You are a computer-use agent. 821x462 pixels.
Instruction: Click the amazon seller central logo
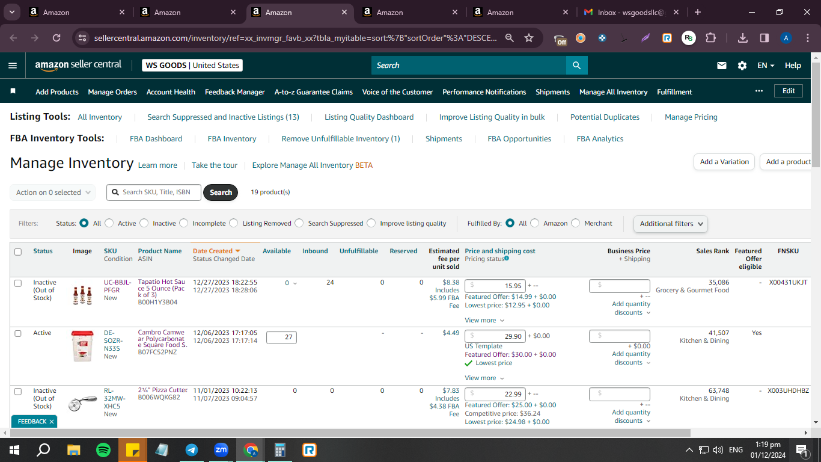pos(78,65)
